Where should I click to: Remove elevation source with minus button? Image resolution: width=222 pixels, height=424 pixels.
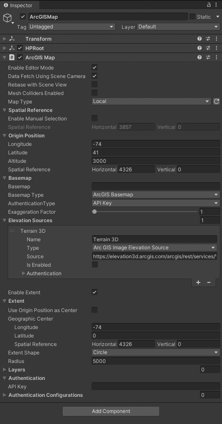click(209, 282)
